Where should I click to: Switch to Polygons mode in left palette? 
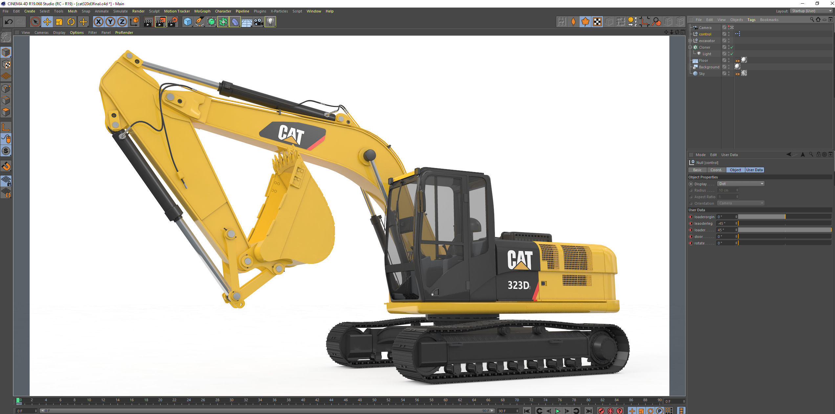pyautogui.click(x=6, y=112)
